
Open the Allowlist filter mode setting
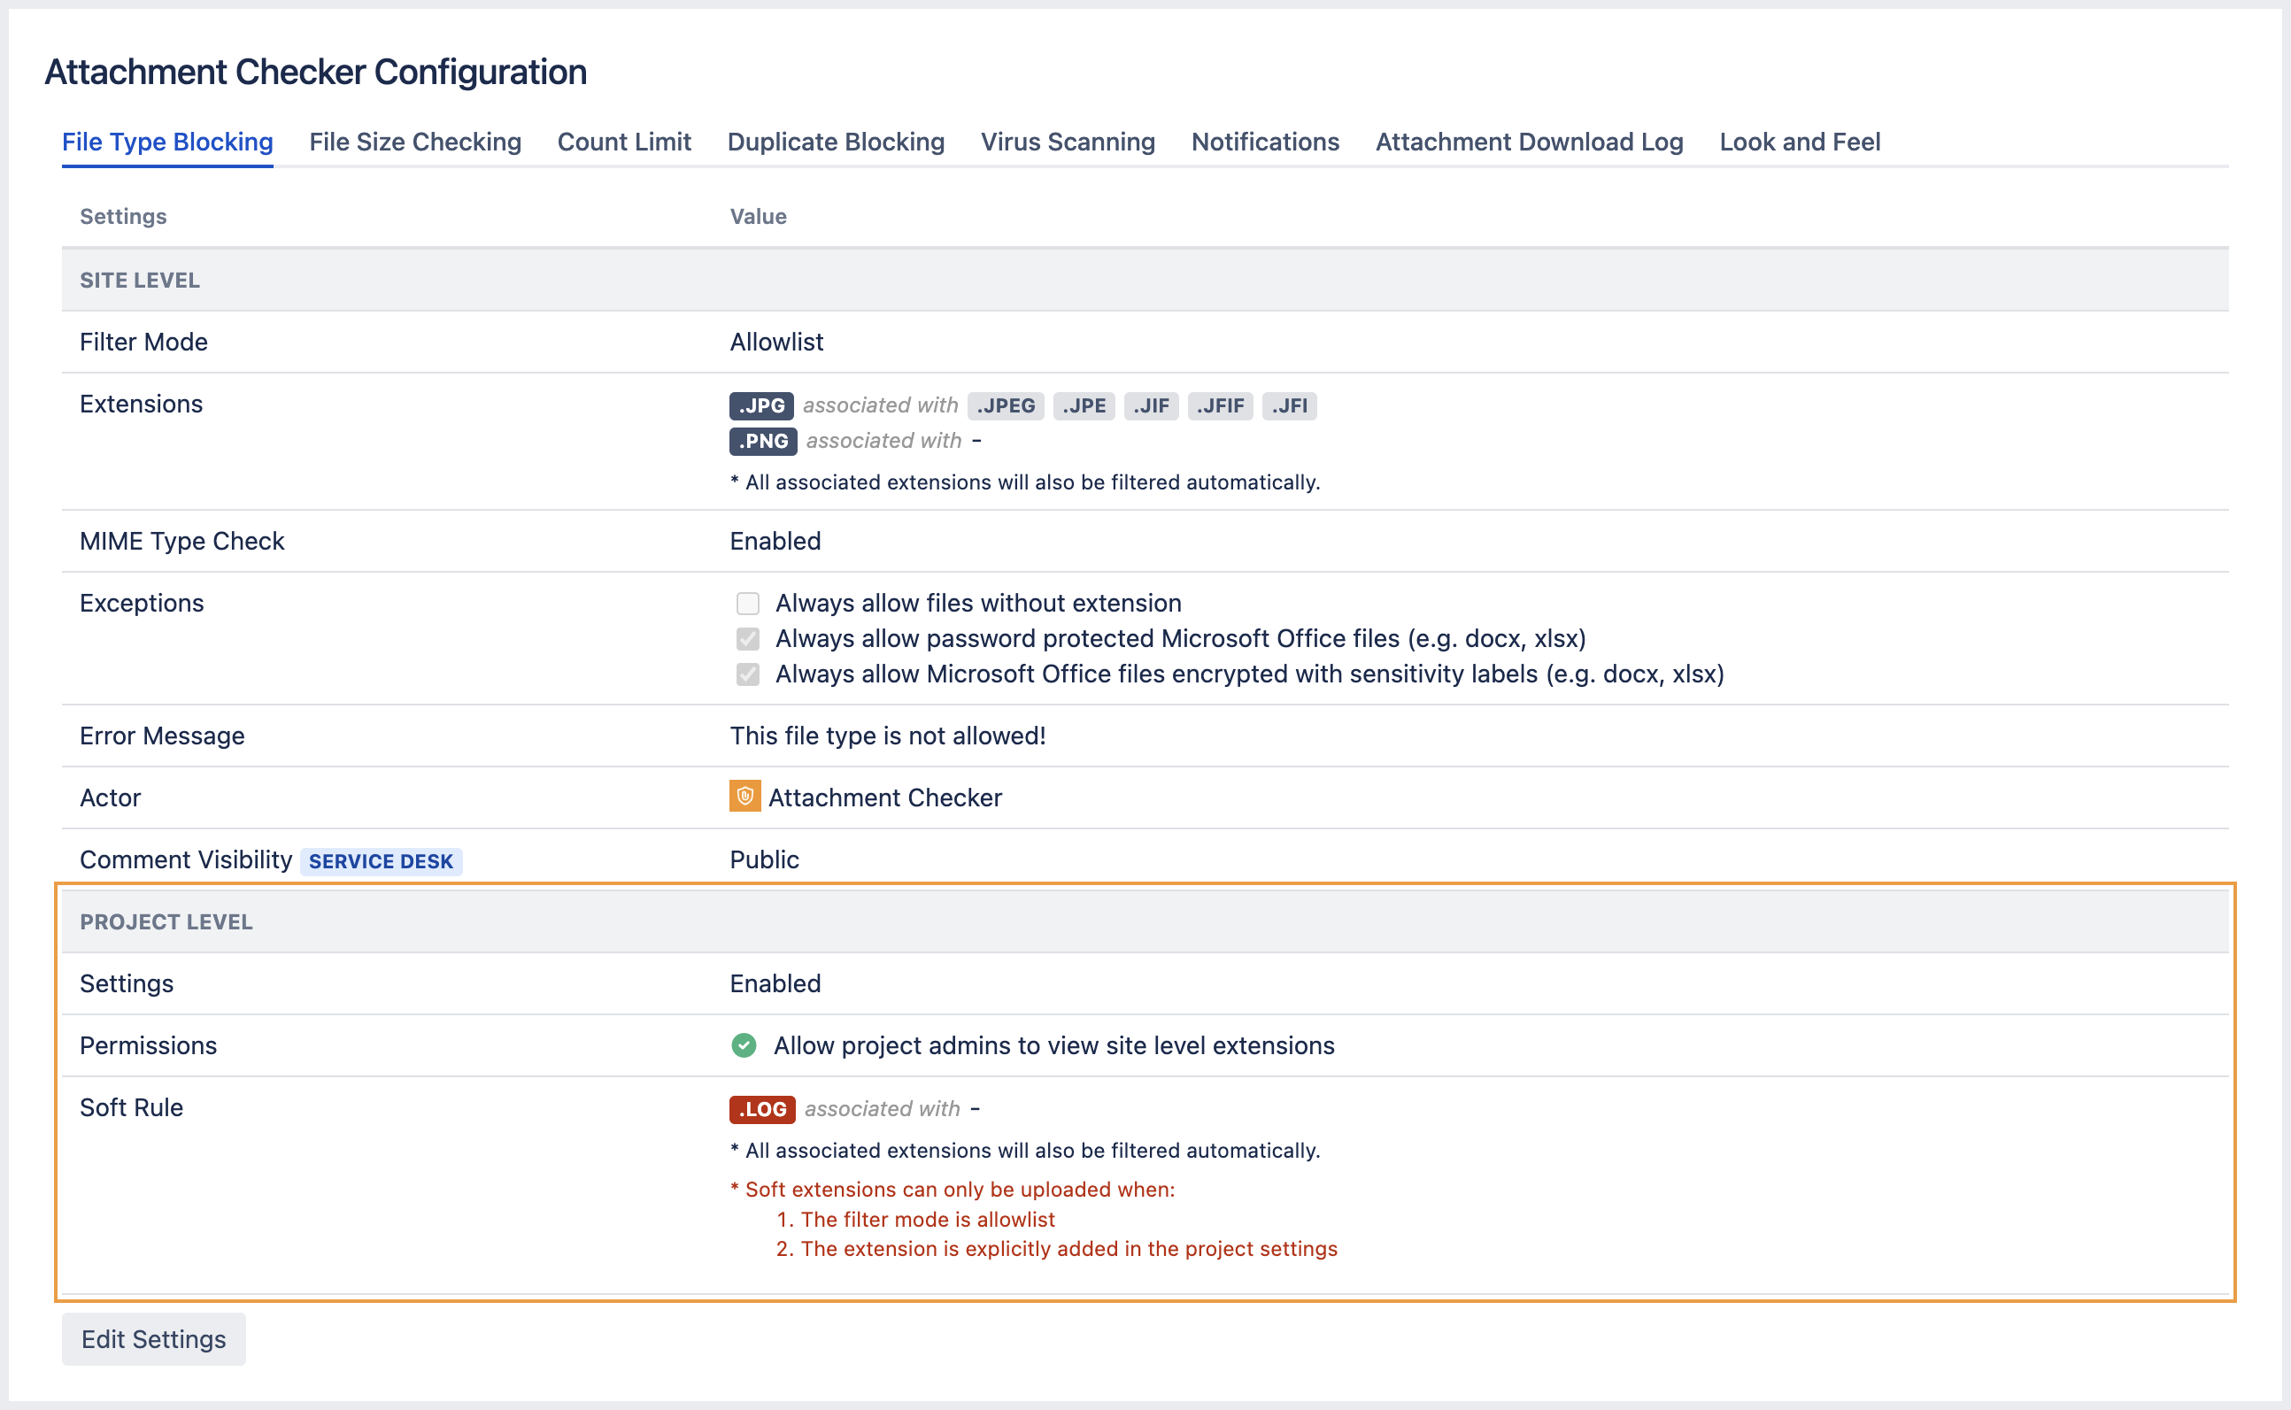pos(775,342)
